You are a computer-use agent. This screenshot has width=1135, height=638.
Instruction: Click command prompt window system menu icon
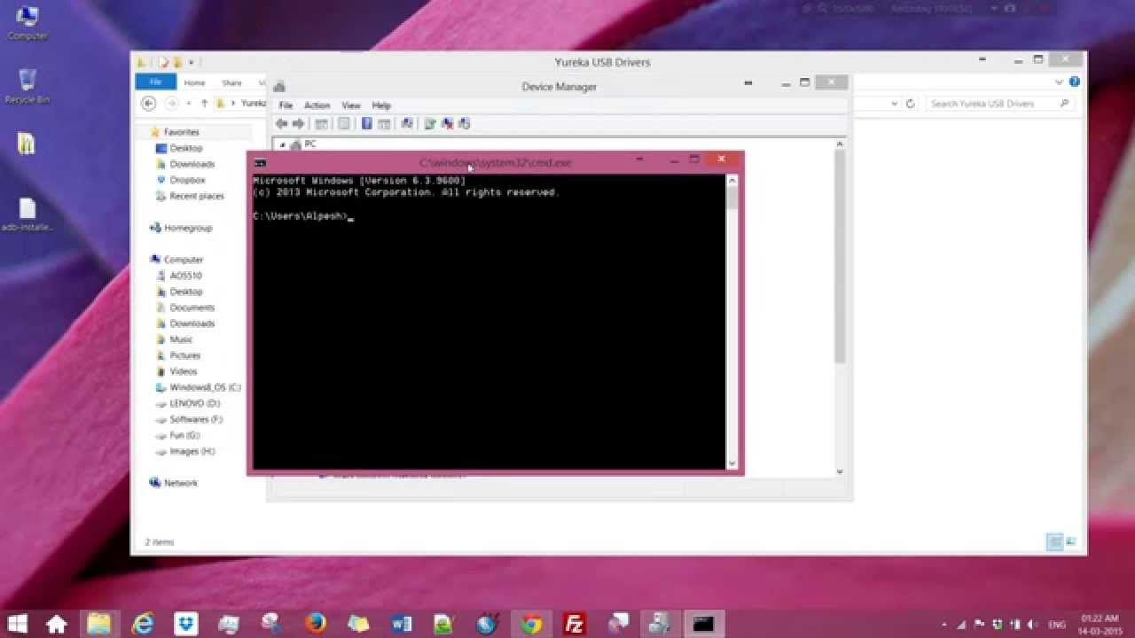click(x=260, y=163)
